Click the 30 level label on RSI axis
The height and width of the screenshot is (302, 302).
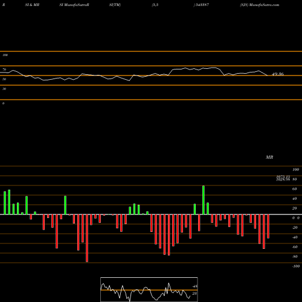[x=4, y=89]
